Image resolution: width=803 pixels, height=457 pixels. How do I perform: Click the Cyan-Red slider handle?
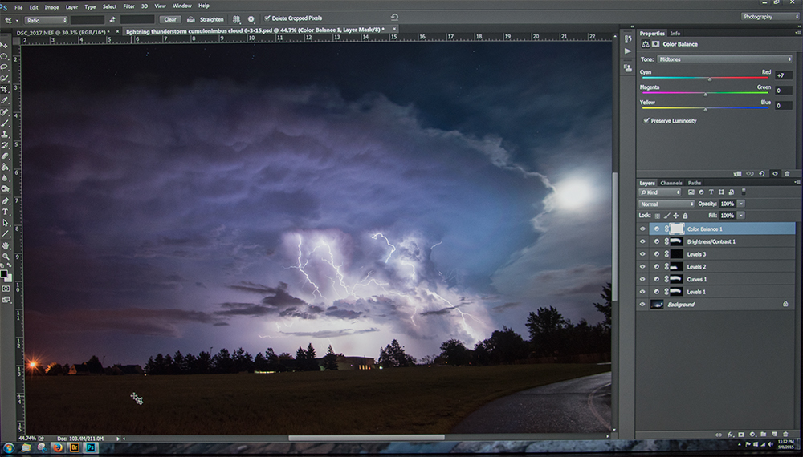pos(709,79)
